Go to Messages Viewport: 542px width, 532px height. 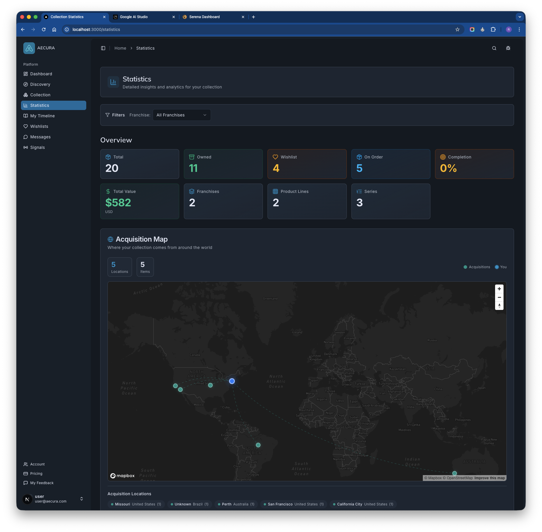[x=54, y=137]
